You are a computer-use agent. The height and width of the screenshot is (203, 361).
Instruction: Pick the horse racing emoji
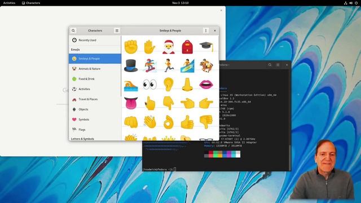[x=206, y=65]
